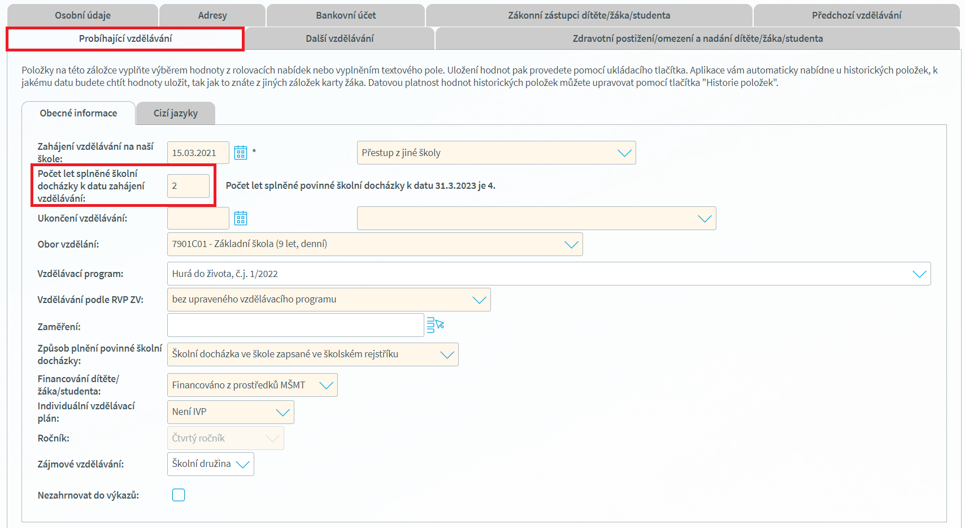Click the text about docházky k datu 31.3.2023
The width and height of the screenshot is (965, 528).
tap(360, 185)
